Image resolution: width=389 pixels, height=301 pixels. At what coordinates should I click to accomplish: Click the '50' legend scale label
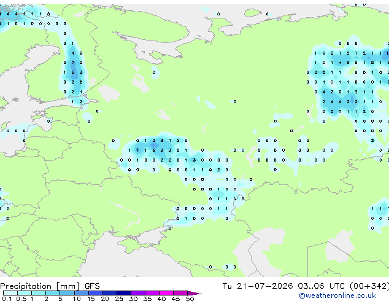pos(190,299)
